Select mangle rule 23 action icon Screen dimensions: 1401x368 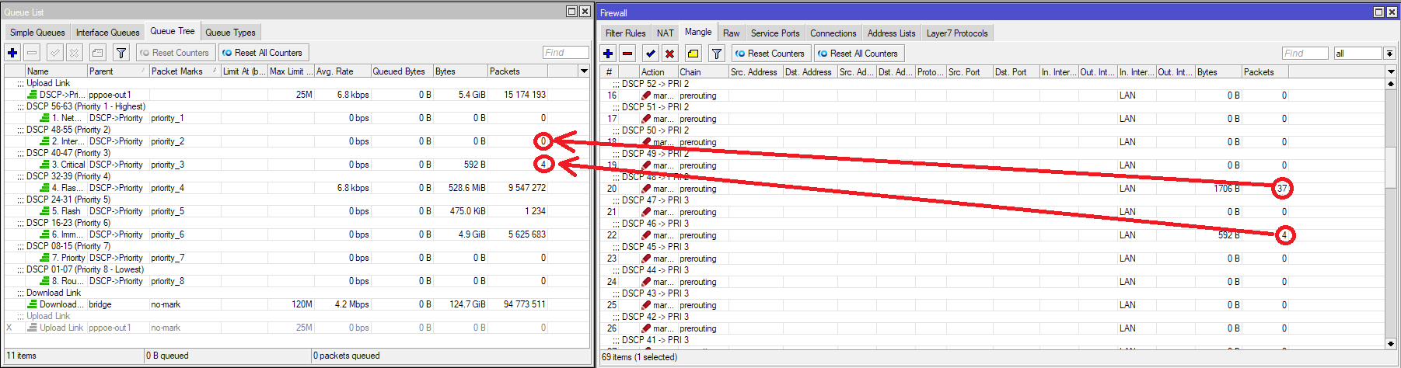pyautogui.click(x=646, y=259)
